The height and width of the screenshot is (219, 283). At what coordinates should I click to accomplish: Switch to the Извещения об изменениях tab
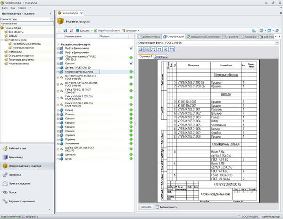(x=204, y=37)
